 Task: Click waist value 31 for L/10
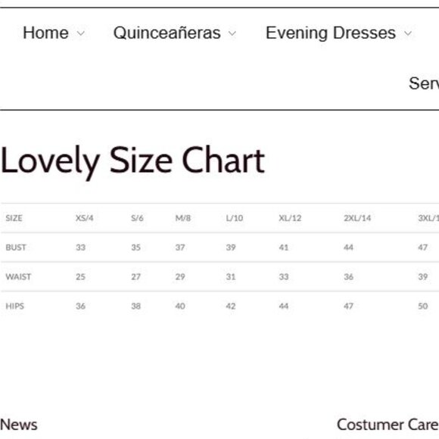tap(231, 276)
